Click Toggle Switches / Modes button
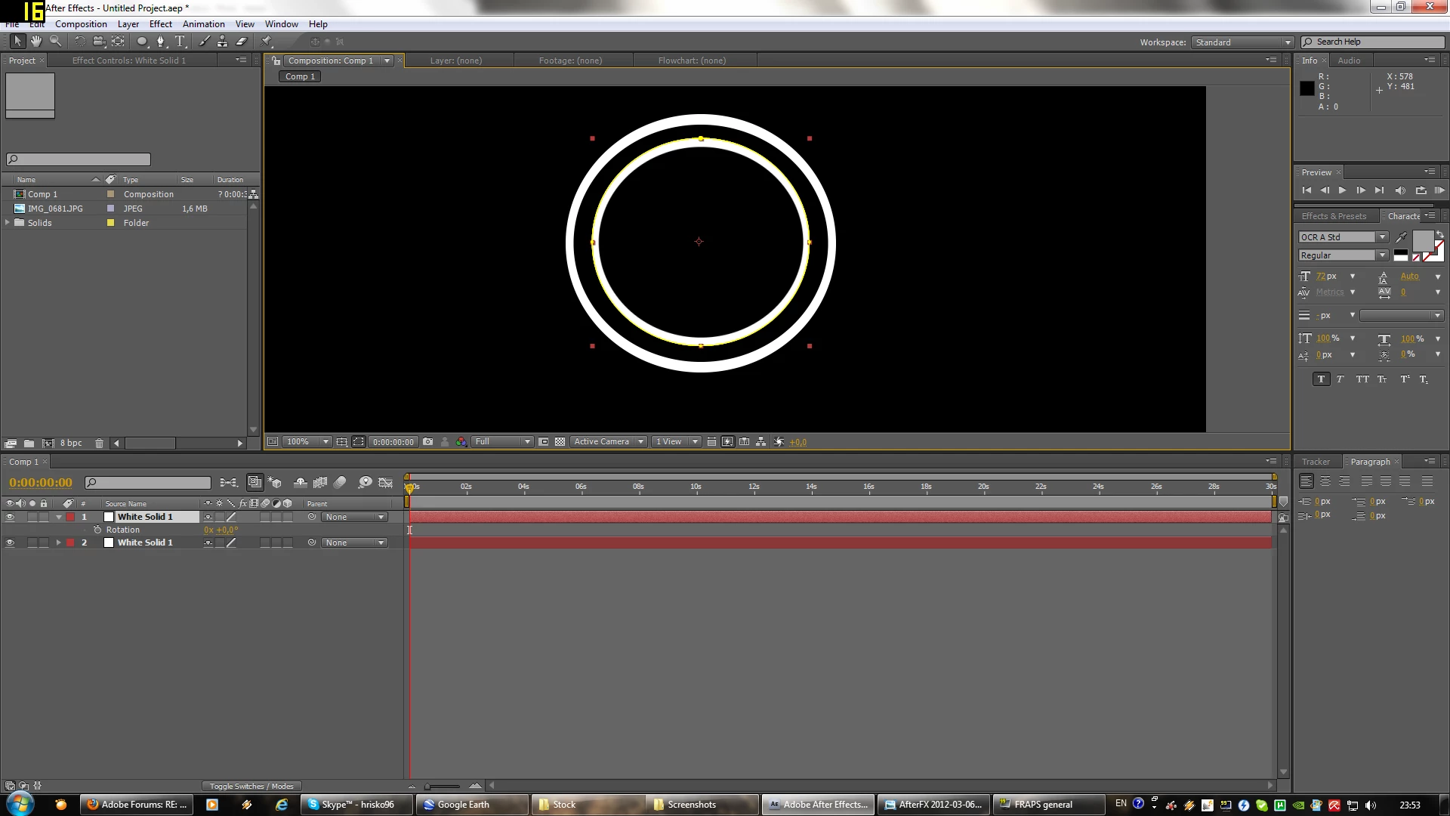The image size is (1450, 816). point(251,786)
